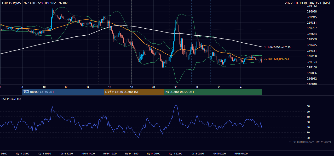Viewport: 334px width, 156px height.
Task: Click RSI axis level 50
Action: pos(308,122)
